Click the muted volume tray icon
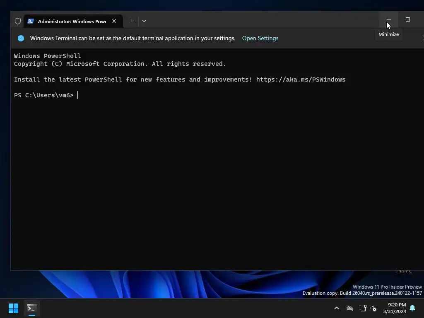 point(373,308)
